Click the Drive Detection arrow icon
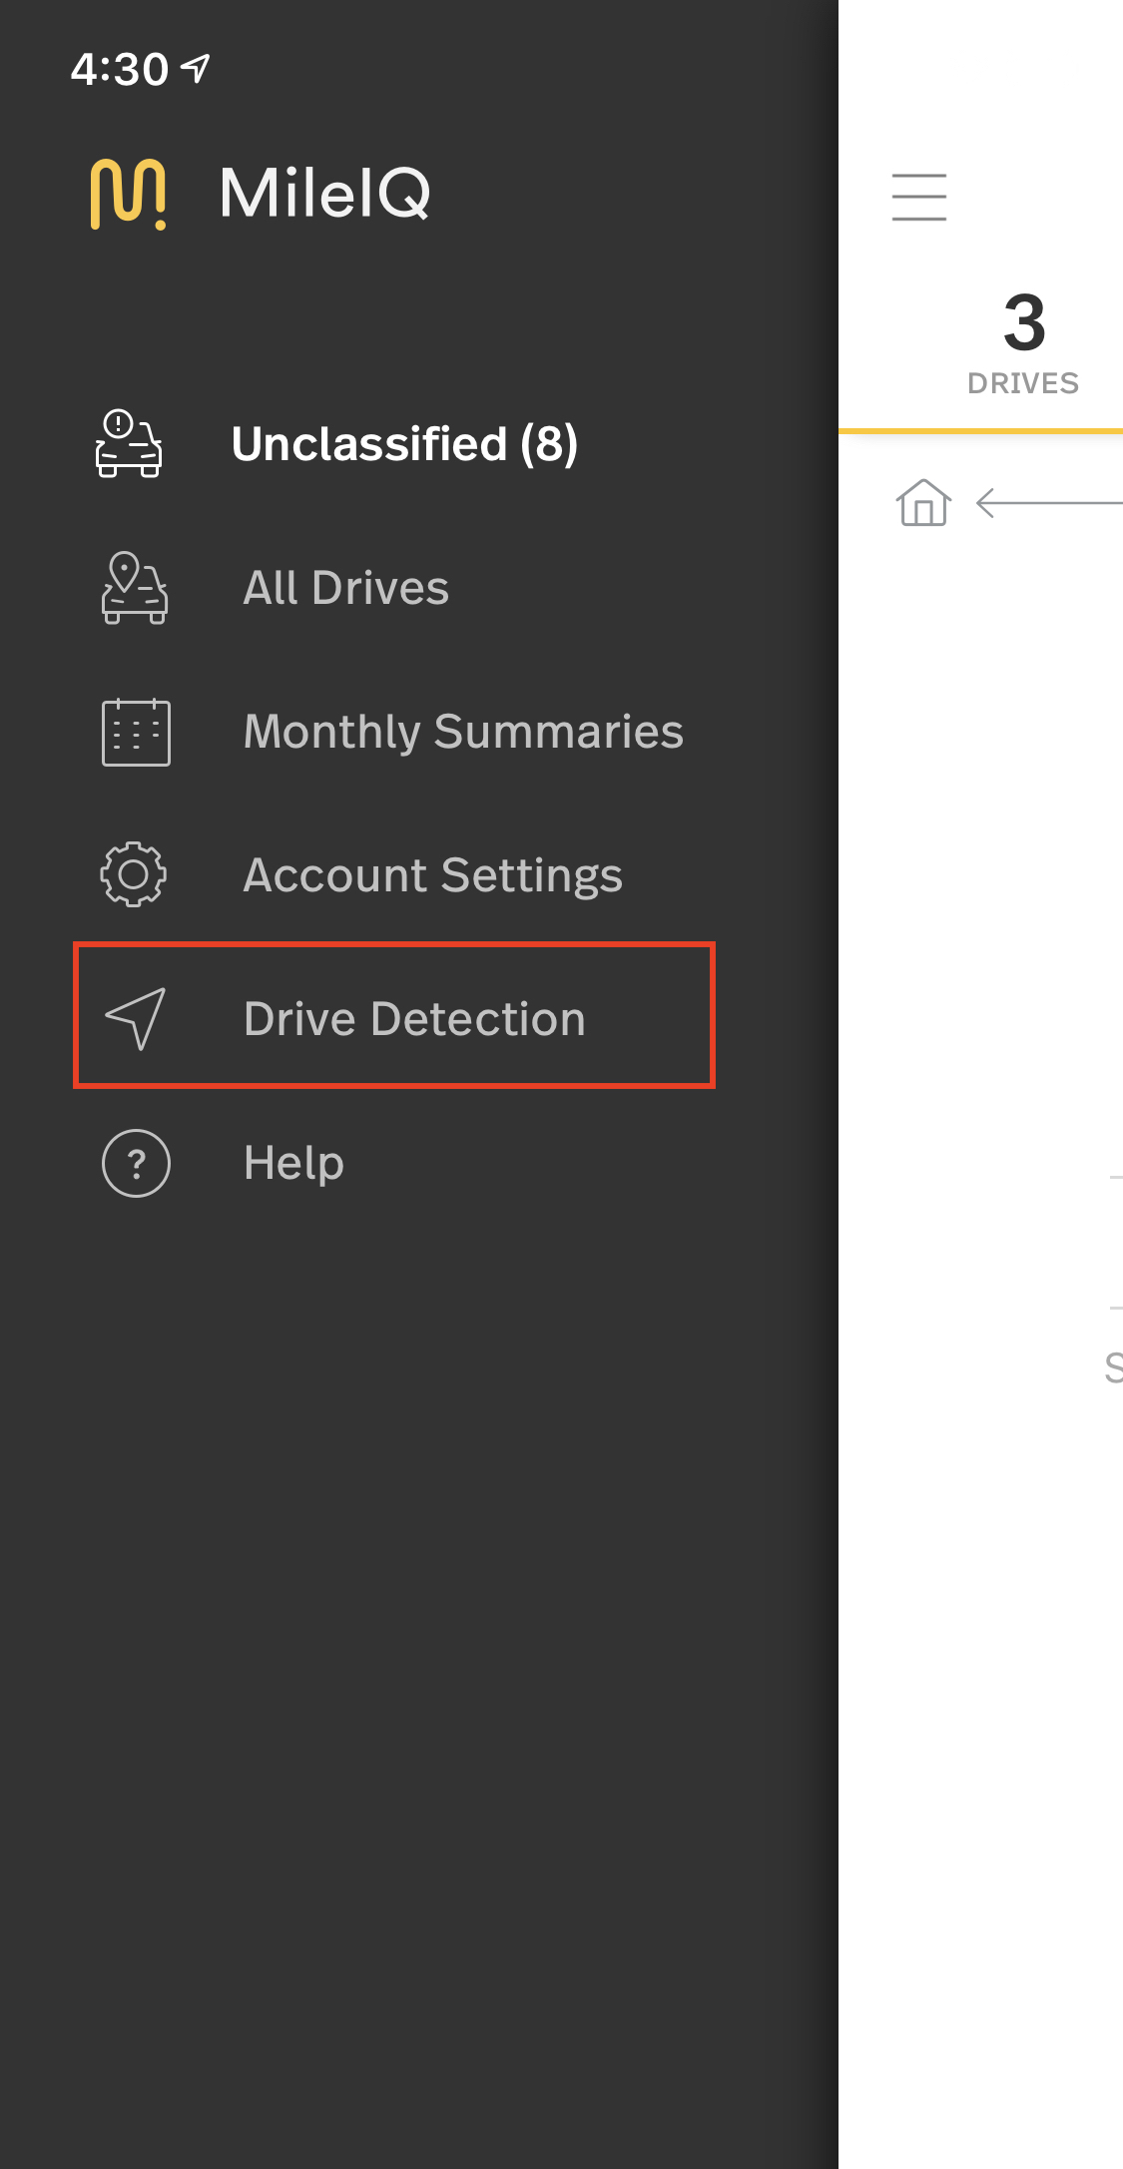Image resolution: width=1123 pixels, height=2169 pixels. (136, 1018)
